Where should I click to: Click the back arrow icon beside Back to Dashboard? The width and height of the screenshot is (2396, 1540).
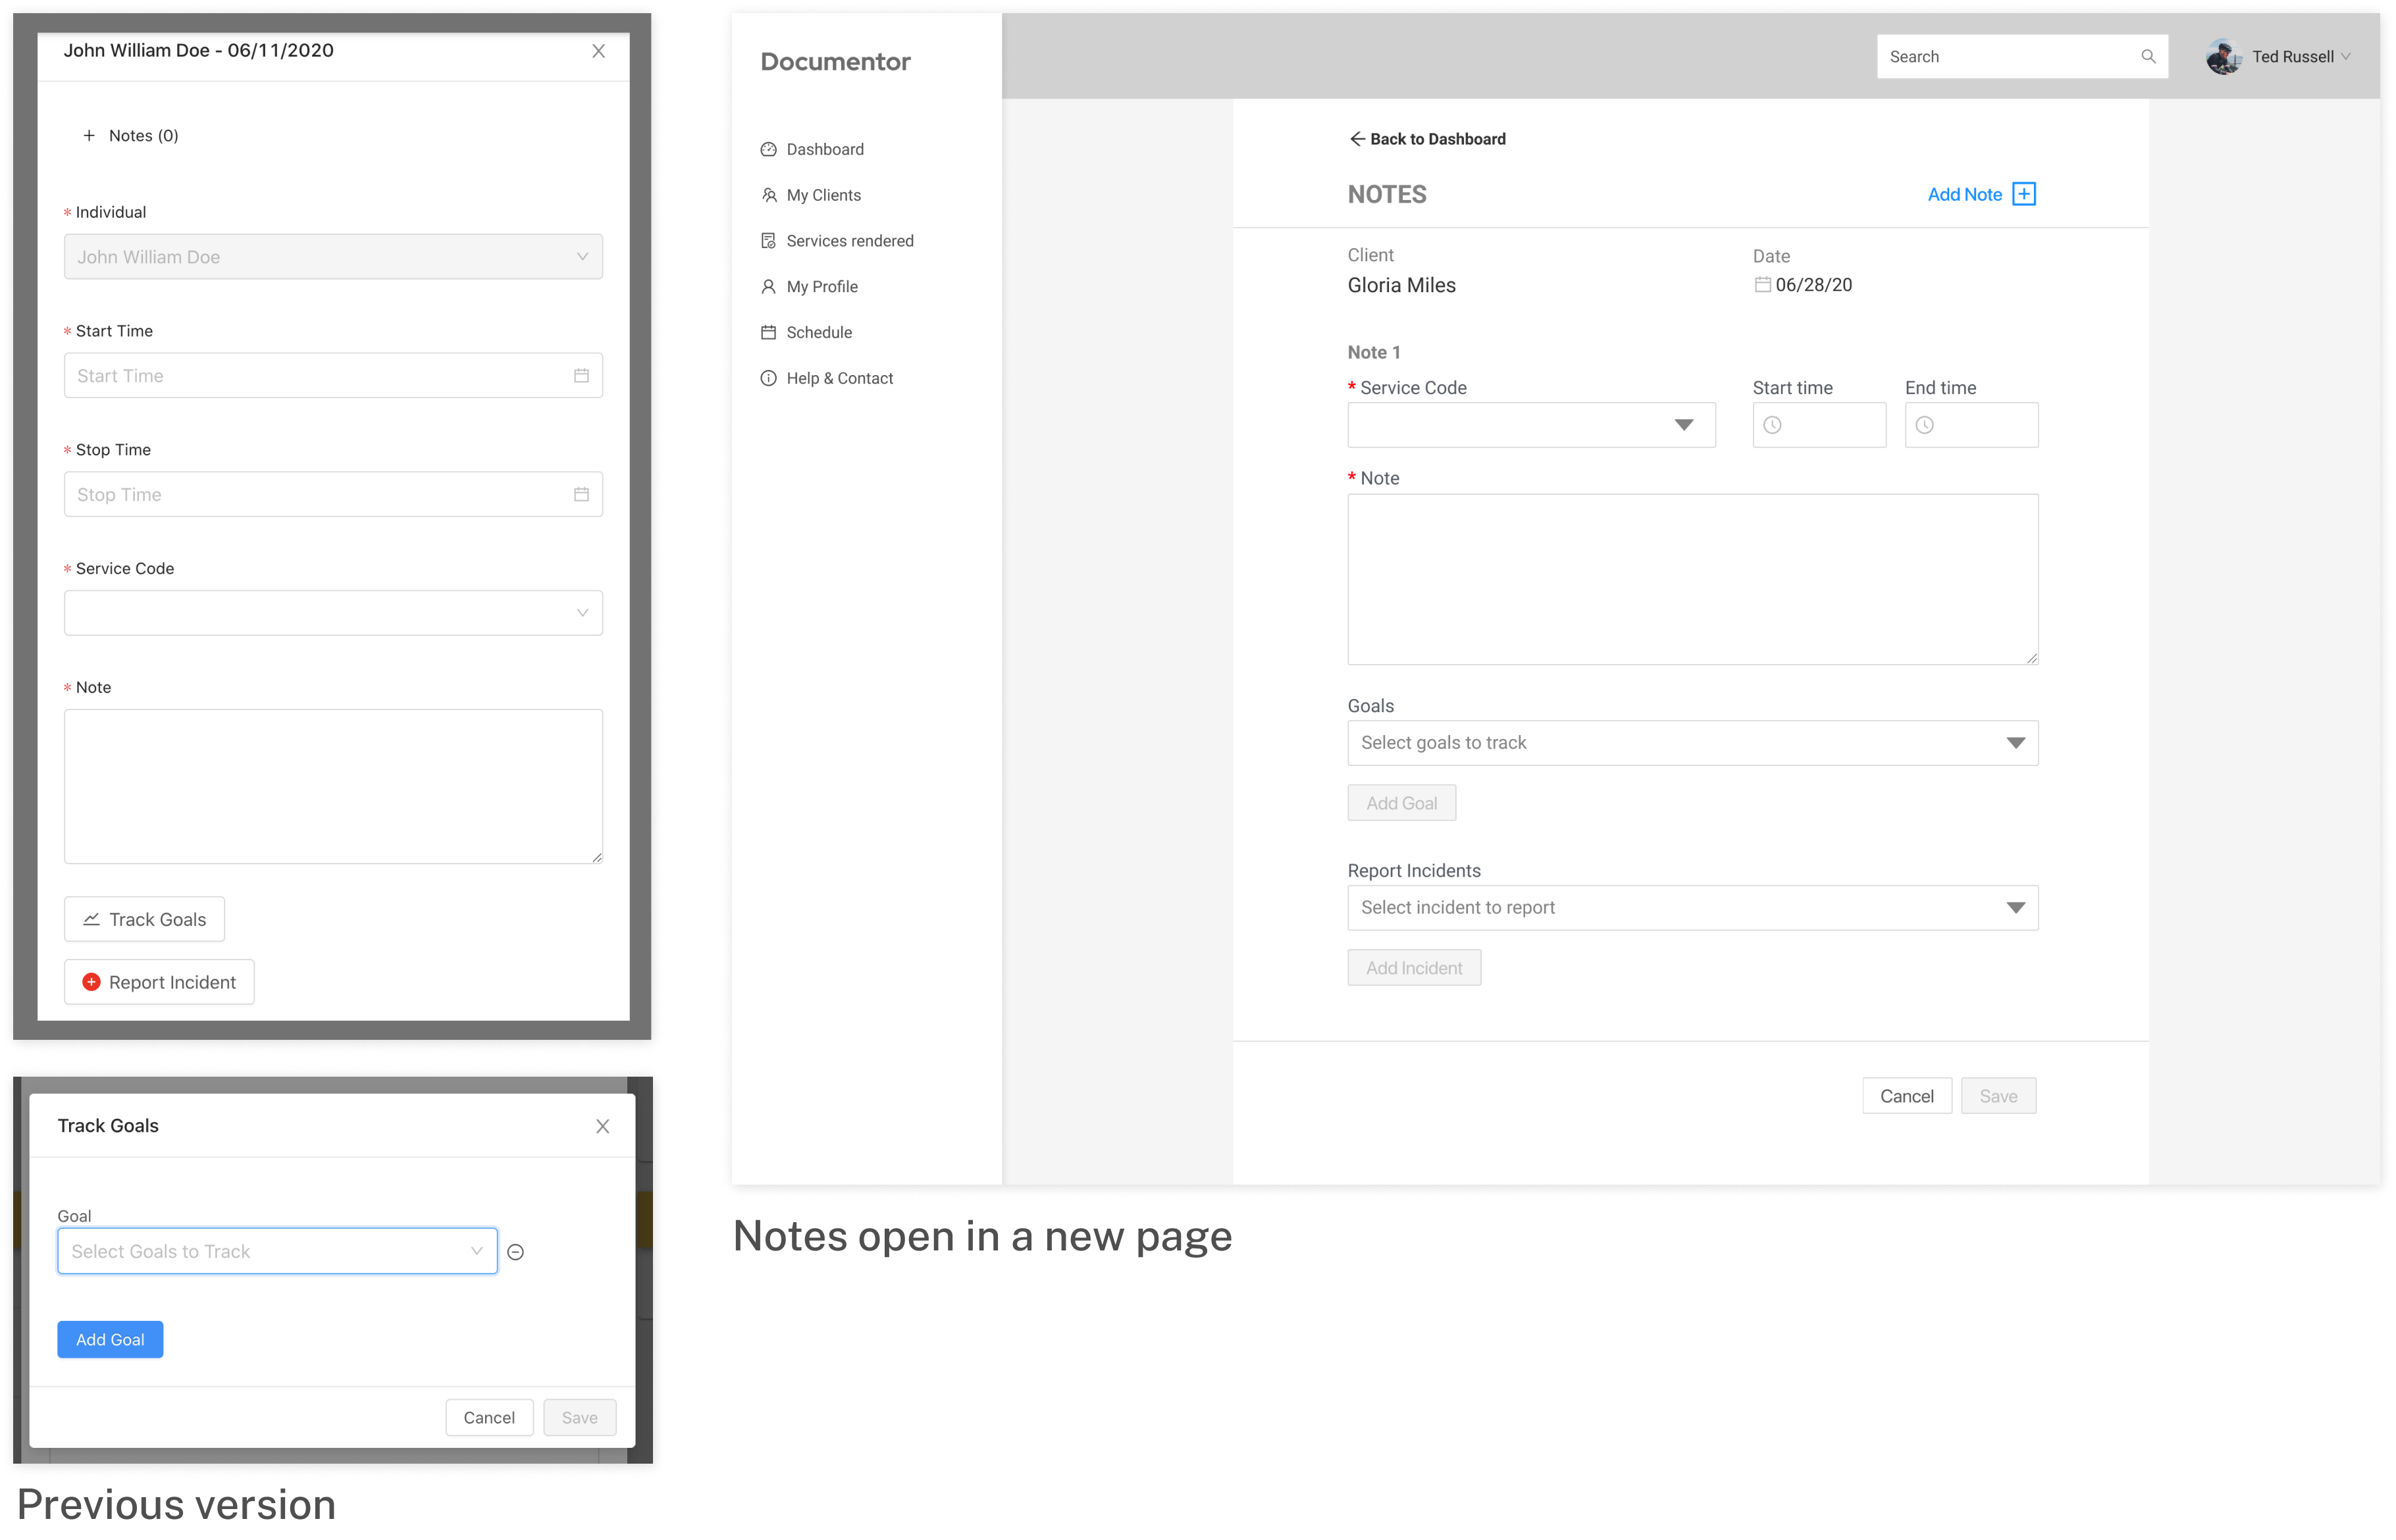[x=1357, y=139]
